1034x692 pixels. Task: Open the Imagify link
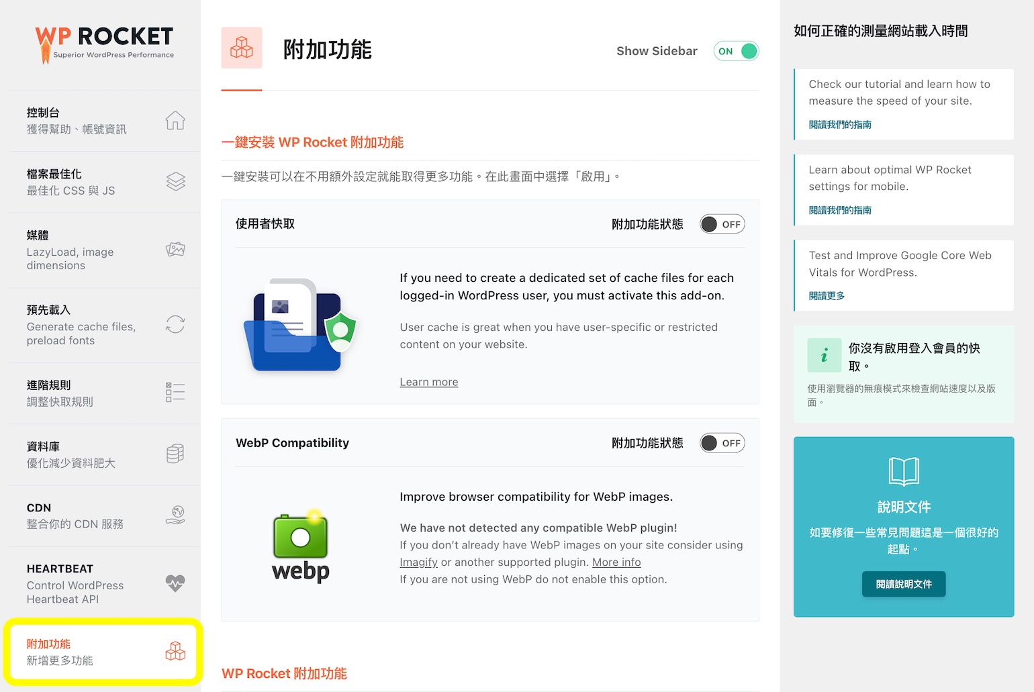coord(418,562)
